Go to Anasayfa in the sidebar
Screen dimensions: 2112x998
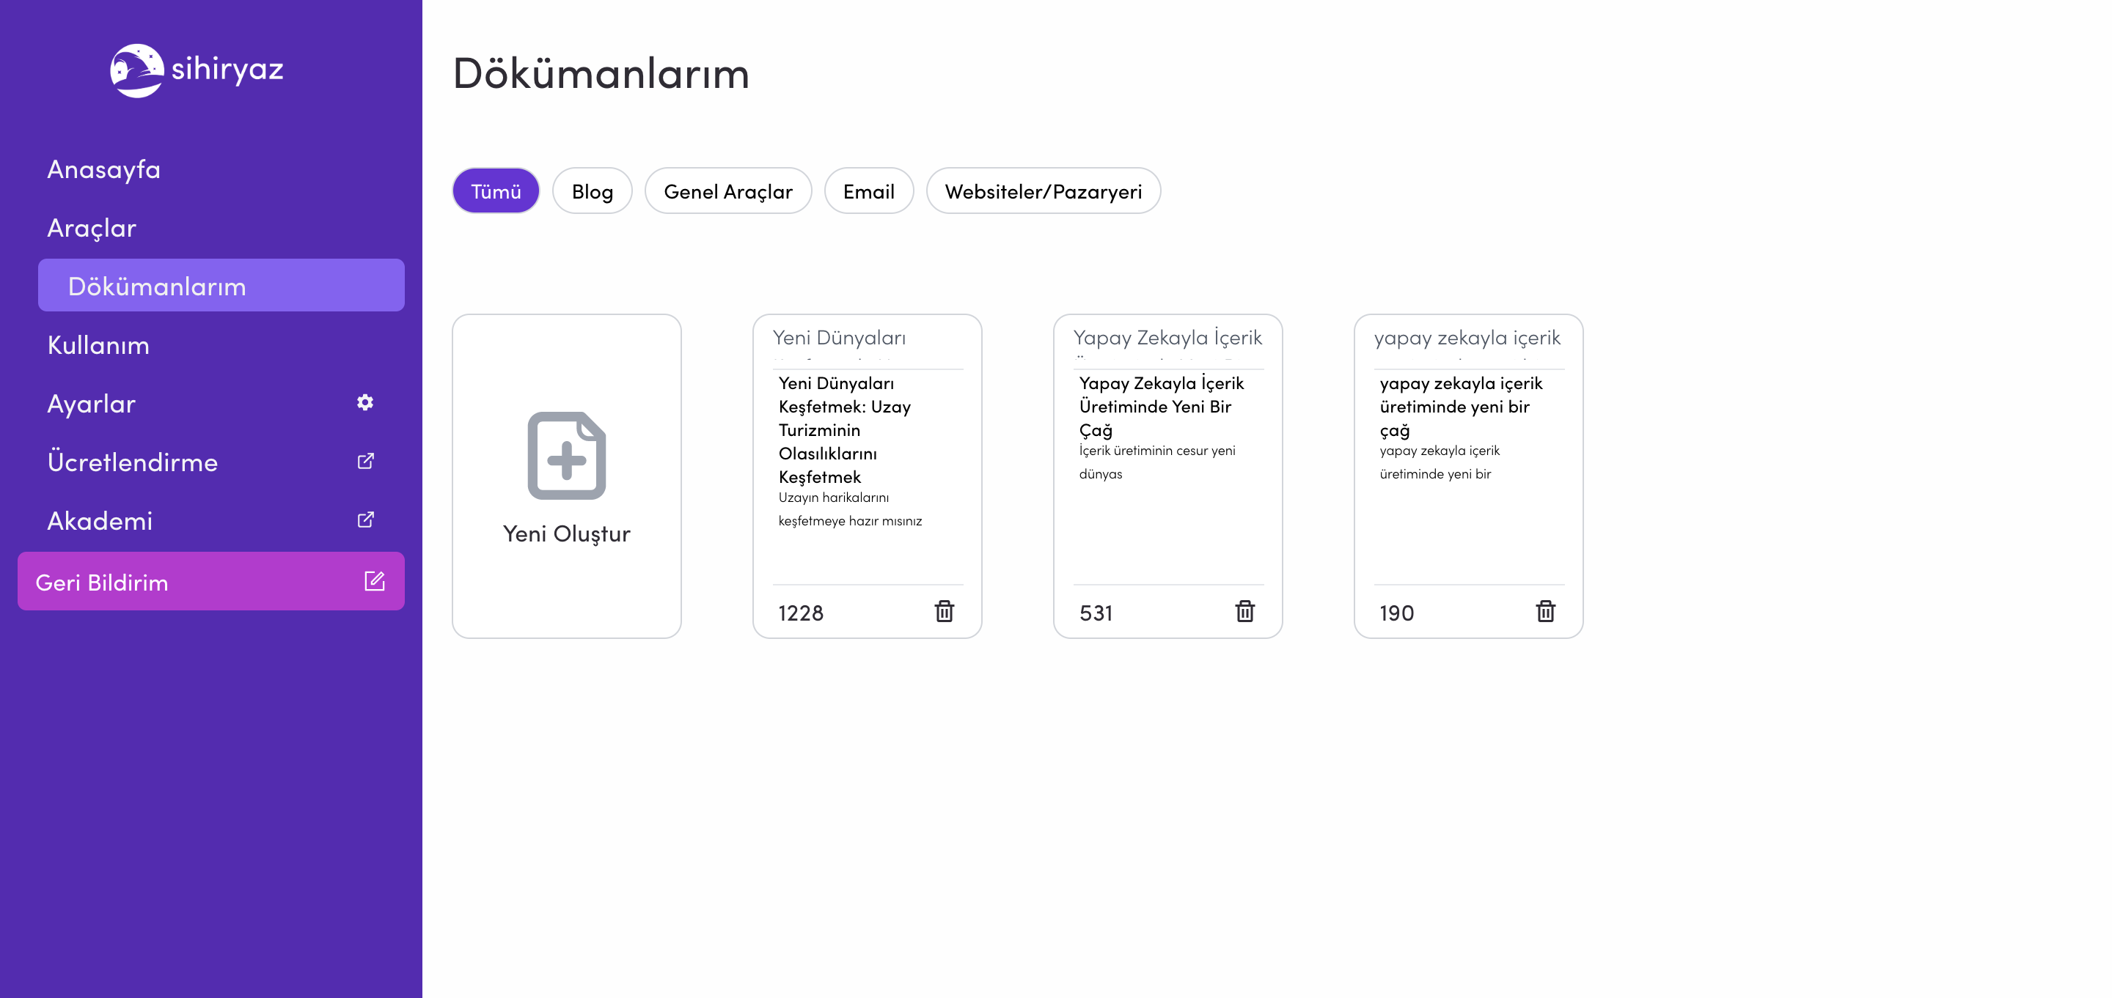(x=103, y=169)
